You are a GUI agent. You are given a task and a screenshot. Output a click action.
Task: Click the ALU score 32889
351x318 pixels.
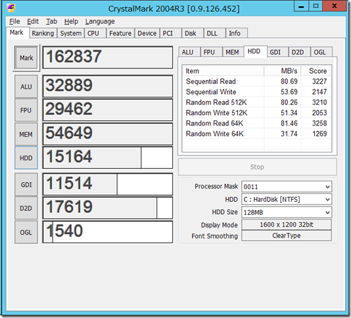108,86
